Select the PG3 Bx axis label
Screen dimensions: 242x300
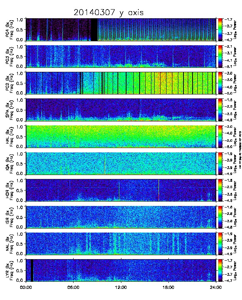click(x=8, y=56)
